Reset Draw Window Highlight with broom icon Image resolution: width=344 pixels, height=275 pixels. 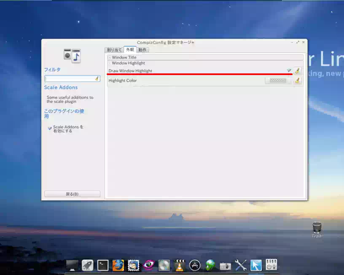coord(298,71)
